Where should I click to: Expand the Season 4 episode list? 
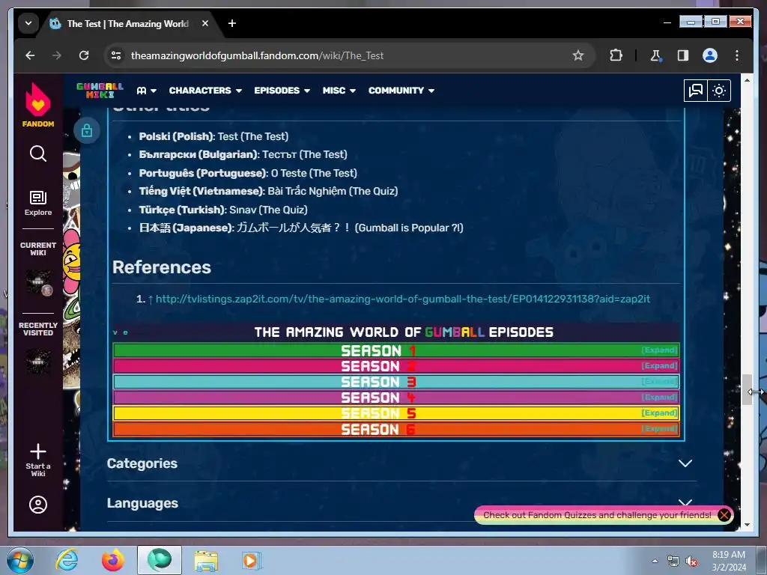(659, 397)
